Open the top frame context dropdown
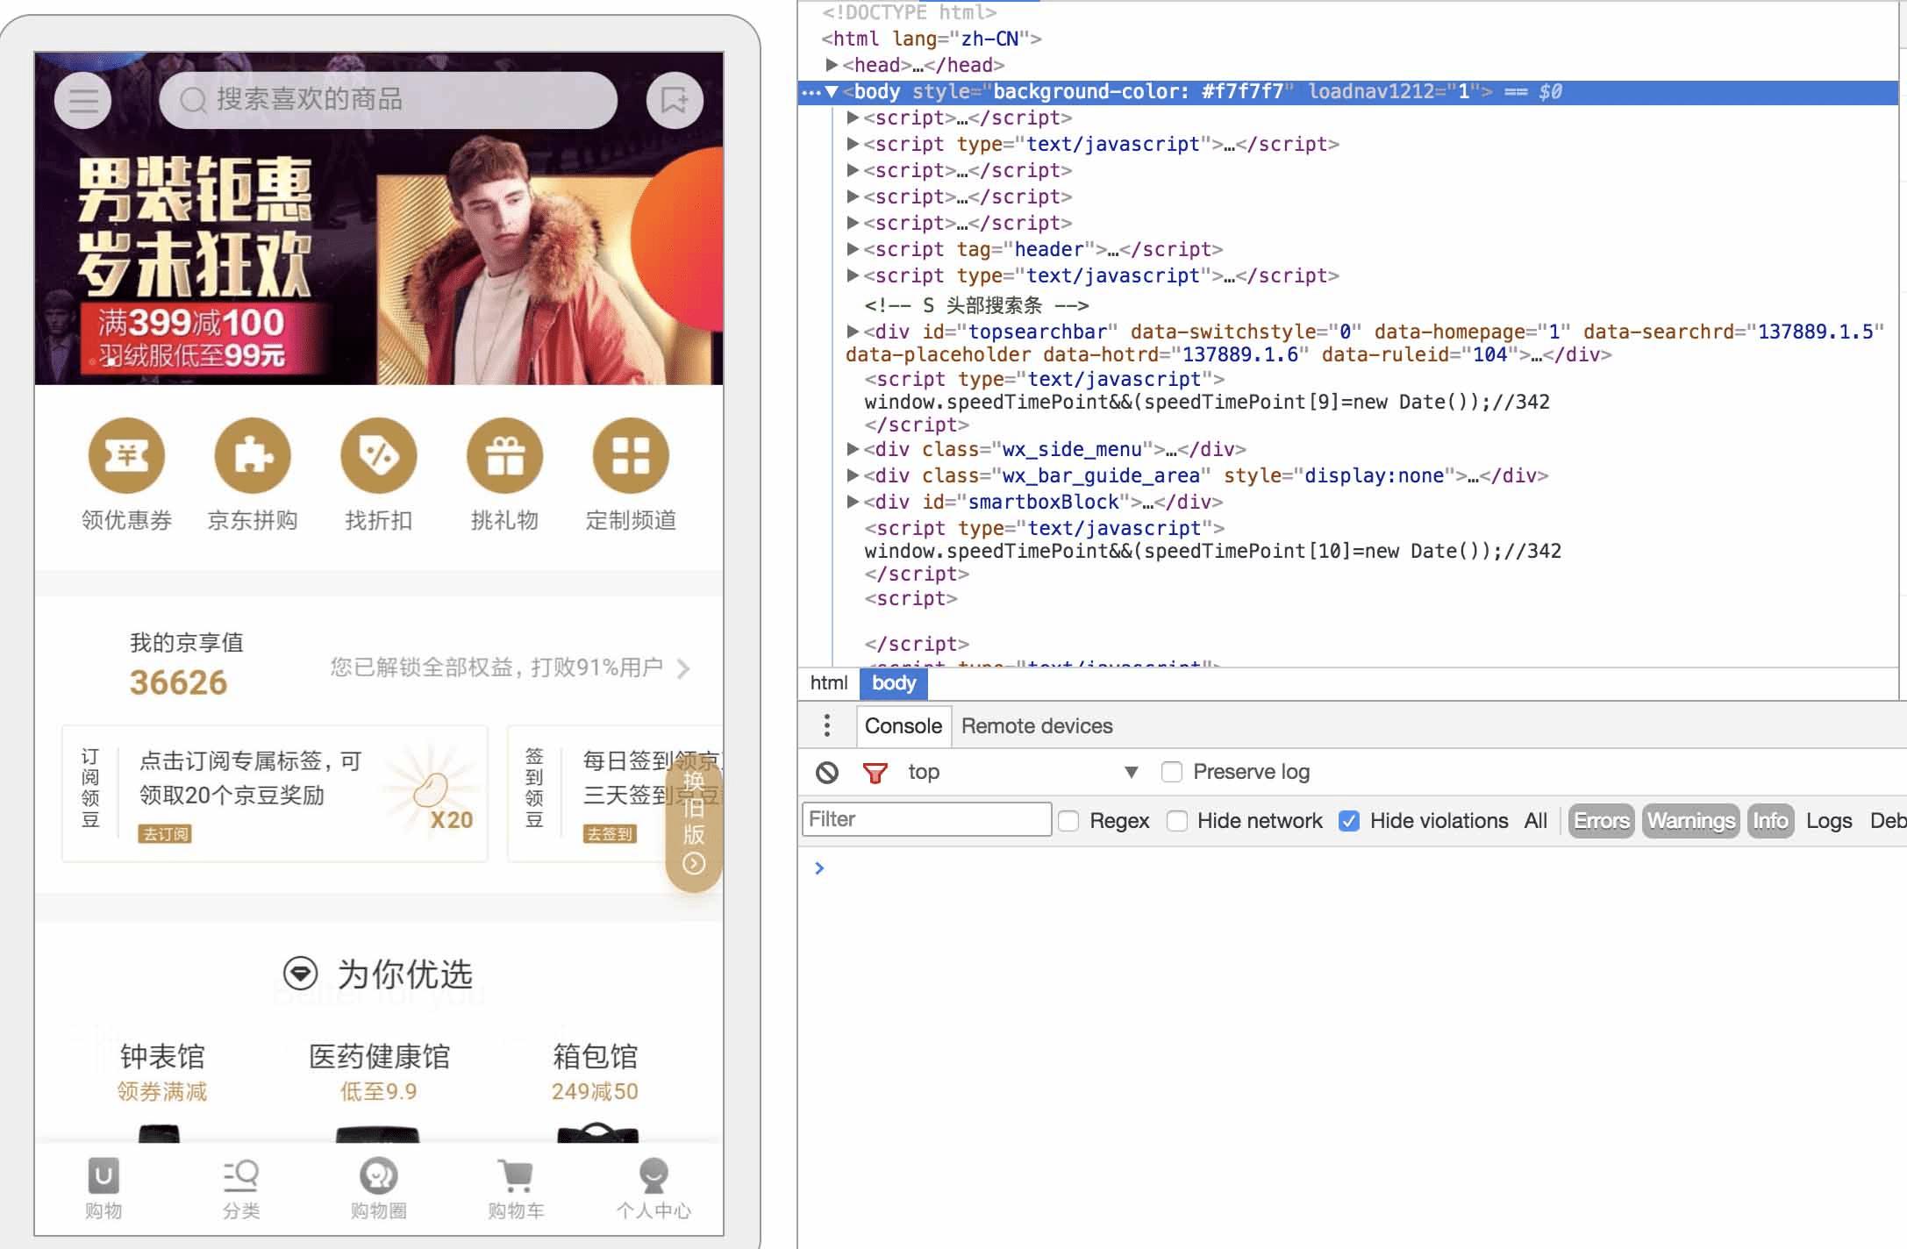The image size is (1907, 1249). [1131, 772]
